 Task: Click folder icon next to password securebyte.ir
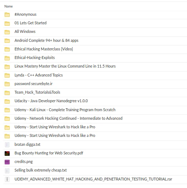(7, 84)
